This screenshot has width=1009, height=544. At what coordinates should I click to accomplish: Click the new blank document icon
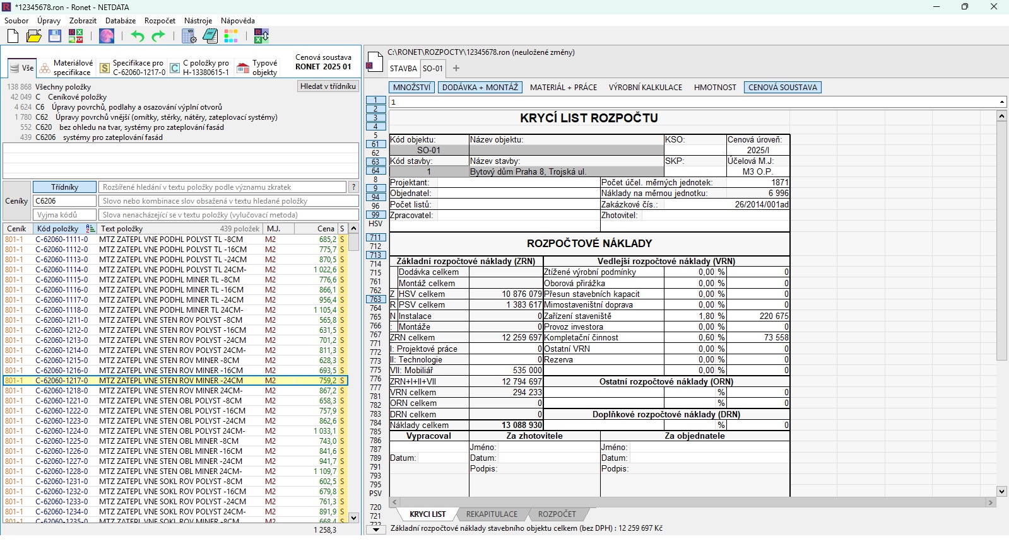tap(13, 36)
